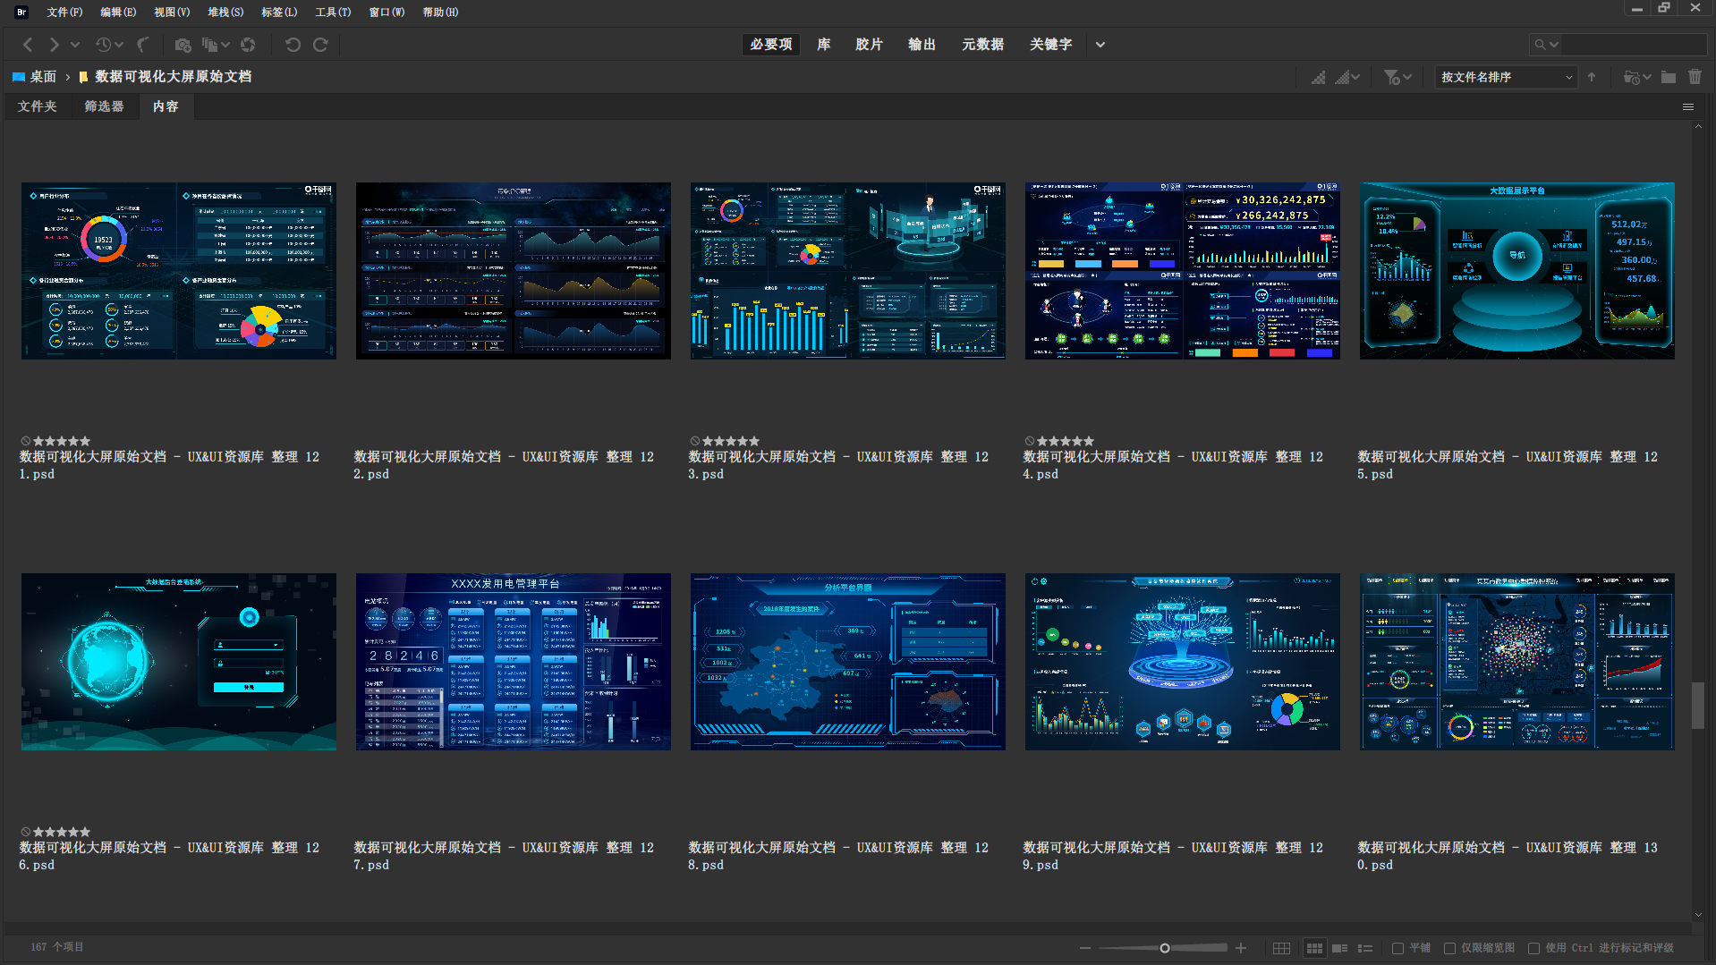Click the lock grid view icon
1716x965 pixels.
point(1282,948)
